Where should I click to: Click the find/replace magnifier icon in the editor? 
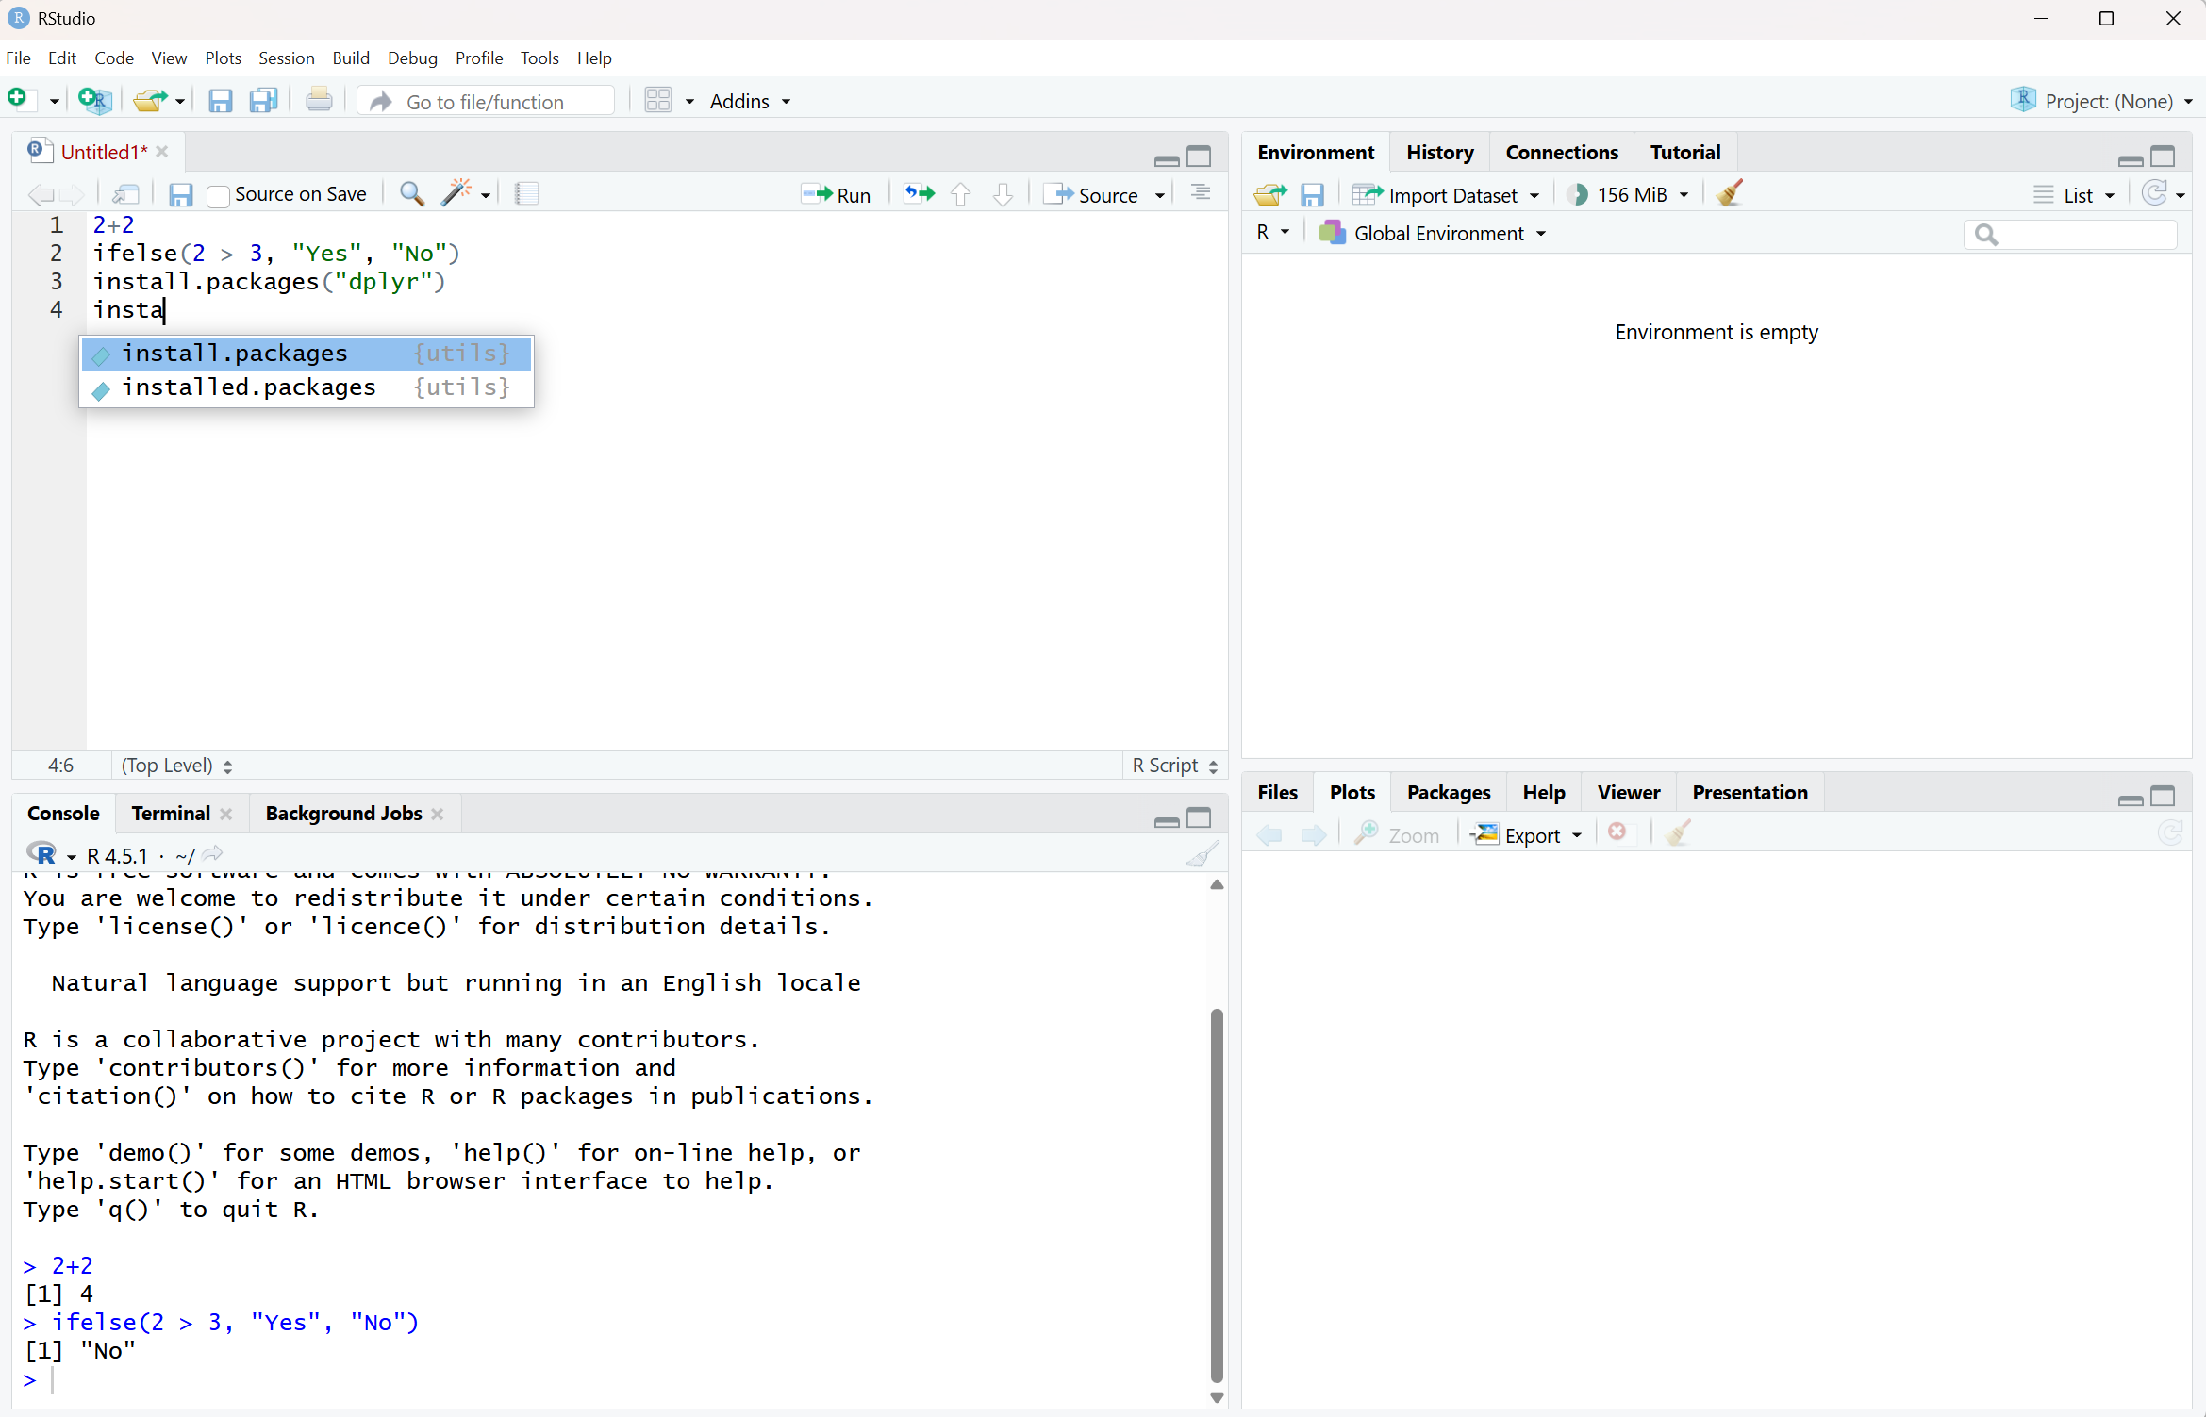pos(411,194)
